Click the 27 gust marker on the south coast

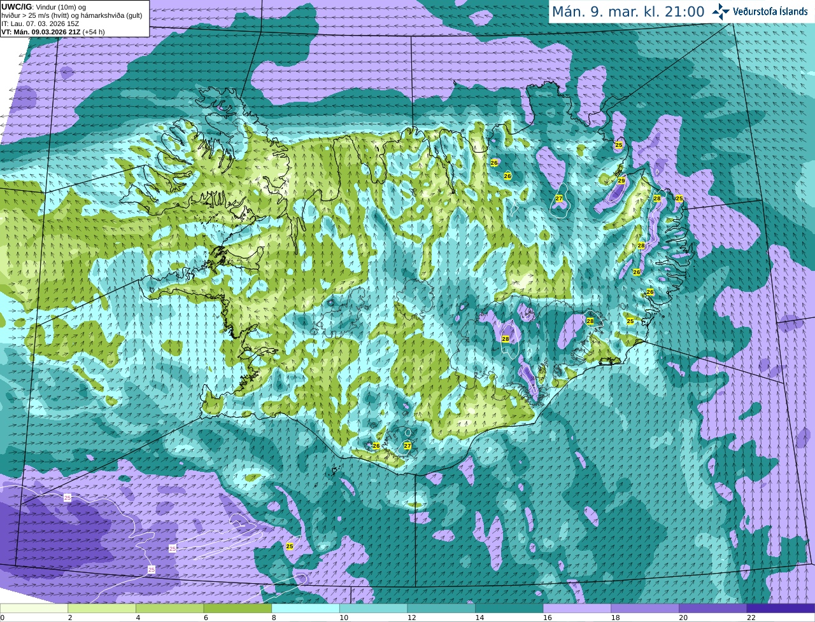point(407,446)
